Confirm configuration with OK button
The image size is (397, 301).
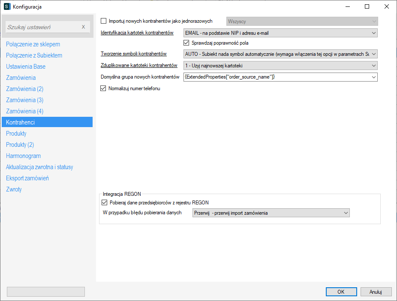click(341, 292)
